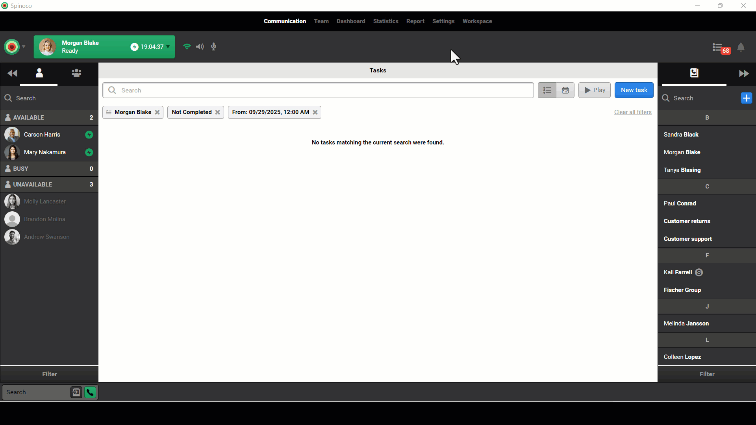Click the speaker volume icon

[200, 47]
